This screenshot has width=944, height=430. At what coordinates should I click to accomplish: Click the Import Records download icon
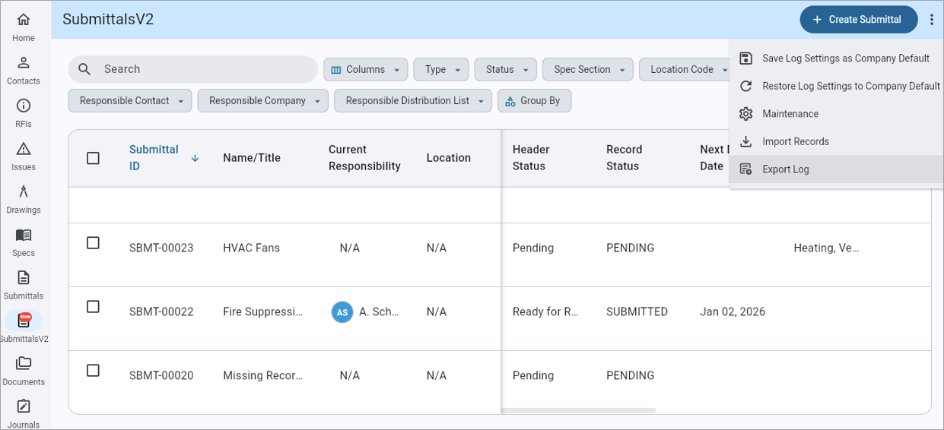coord(746,141)
